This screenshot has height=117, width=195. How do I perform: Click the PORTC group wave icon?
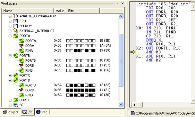16,75
